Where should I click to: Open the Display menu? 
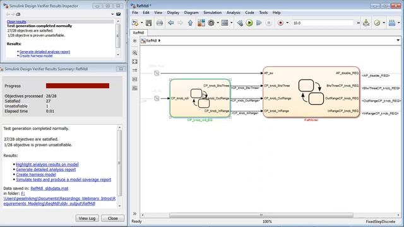[x=173, y=13]
